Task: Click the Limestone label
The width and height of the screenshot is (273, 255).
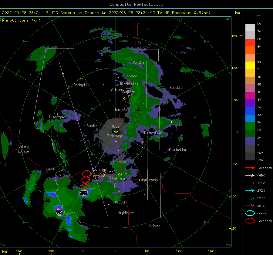Action: coord(57,117)
